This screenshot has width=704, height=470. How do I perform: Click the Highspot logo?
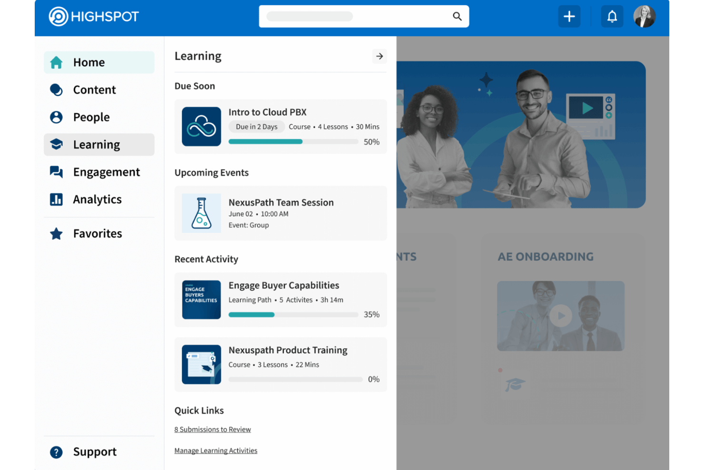94,16
